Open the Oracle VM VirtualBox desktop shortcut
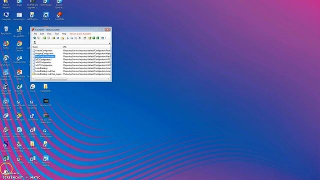The width and height of the screenshot is (320, 180). point(6,89)
